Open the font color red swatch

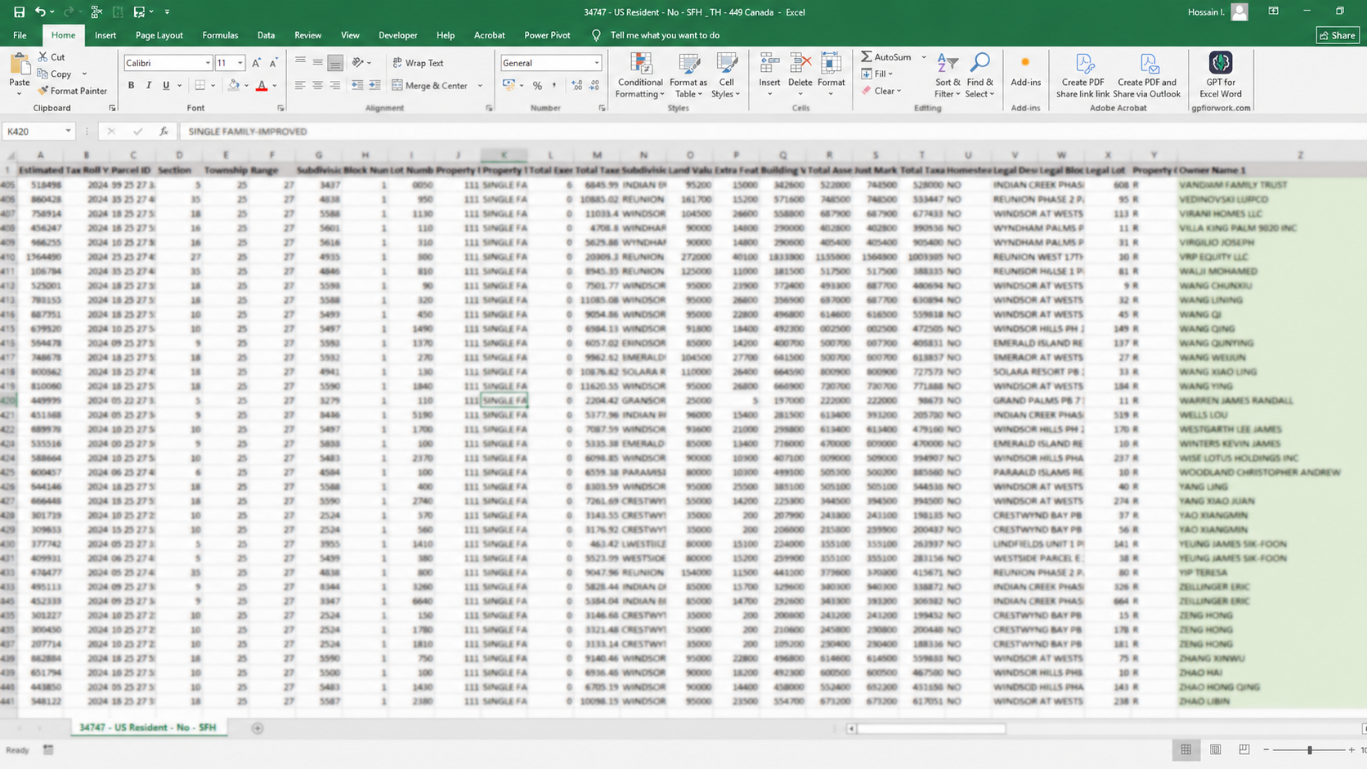pyautogui.click(x=262, y=85)
